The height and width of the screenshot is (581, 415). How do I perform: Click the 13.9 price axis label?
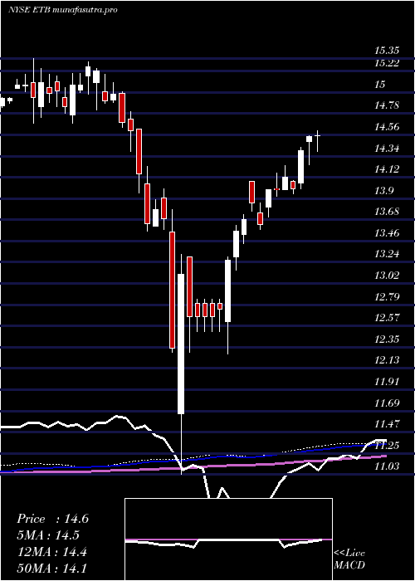pyautogui.click(x=384, y=191)
